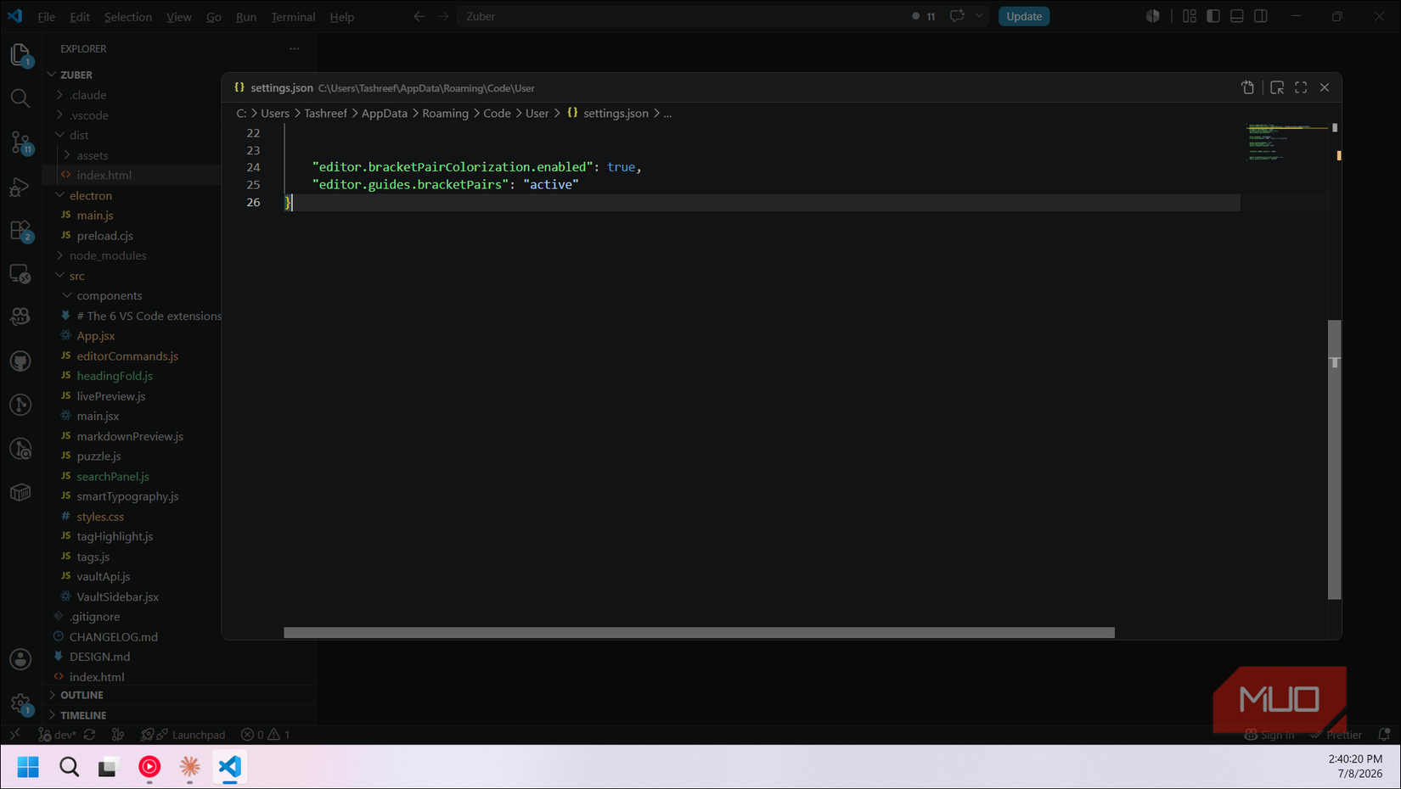Open Windows Start menu
The height and width of the screenshot is (789, 1401).
point(28,767)
